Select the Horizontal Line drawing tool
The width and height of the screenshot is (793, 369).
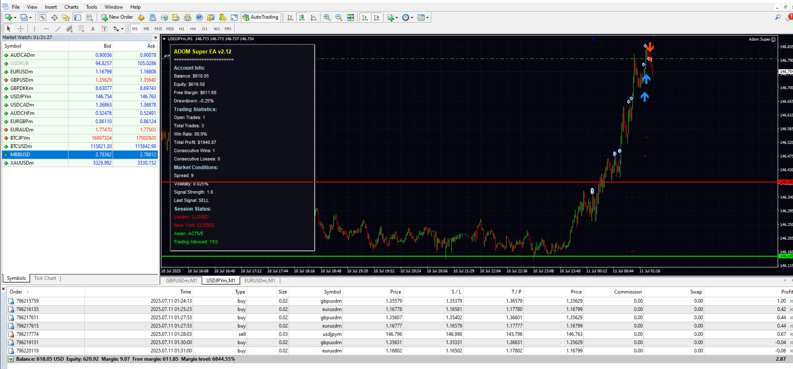(47, 29)
